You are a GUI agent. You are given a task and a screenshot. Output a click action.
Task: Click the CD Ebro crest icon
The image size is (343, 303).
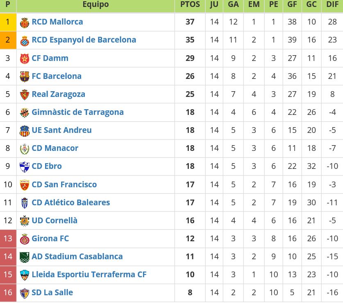[x=25, y=166]
